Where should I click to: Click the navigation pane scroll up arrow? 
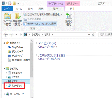pyautogui.click(x=32, y=41)
